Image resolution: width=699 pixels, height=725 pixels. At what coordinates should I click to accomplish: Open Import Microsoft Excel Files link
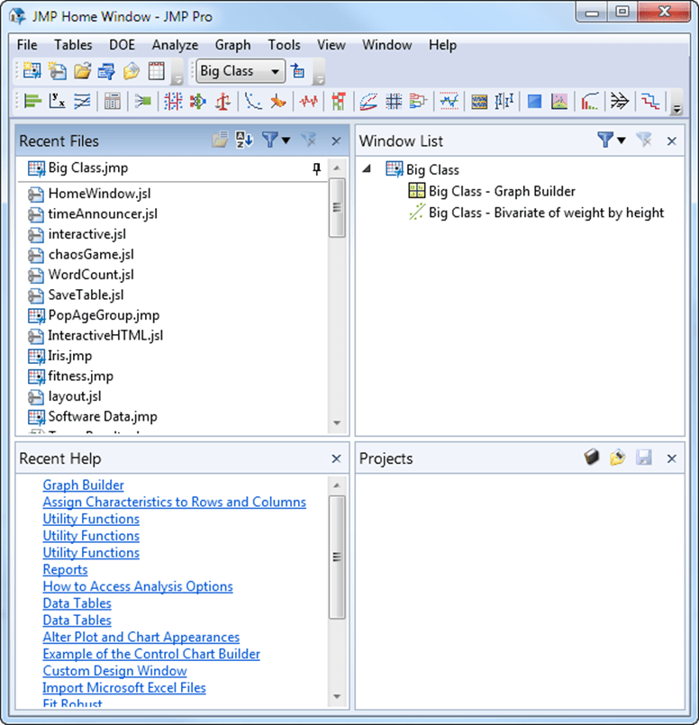pos(124,687)
